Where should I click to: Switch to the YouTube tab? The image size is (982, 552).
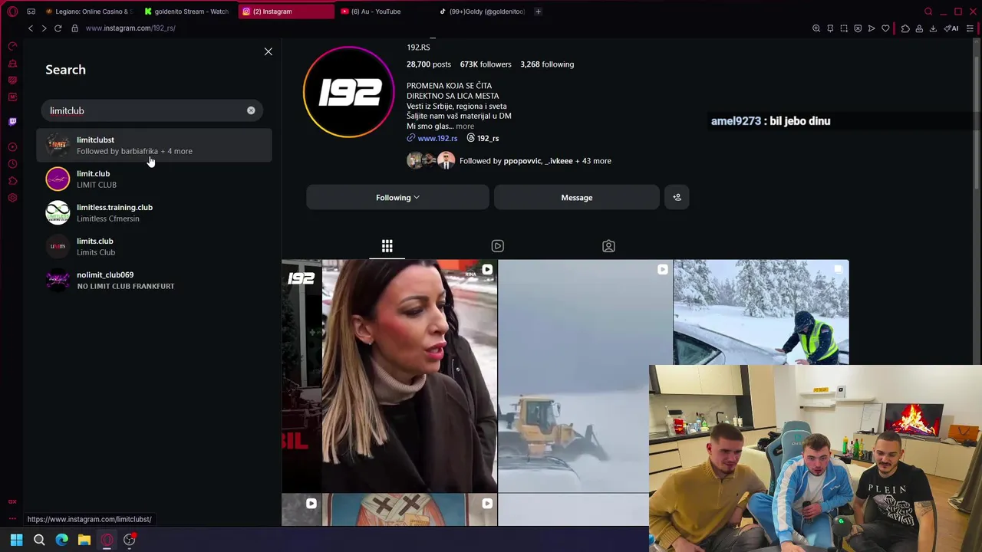pos(381,11)
